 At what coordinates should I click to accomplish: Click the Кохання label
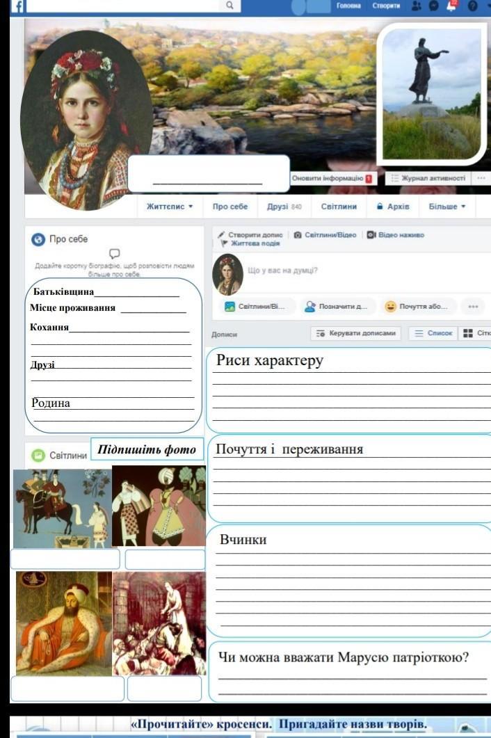(49, 327)
